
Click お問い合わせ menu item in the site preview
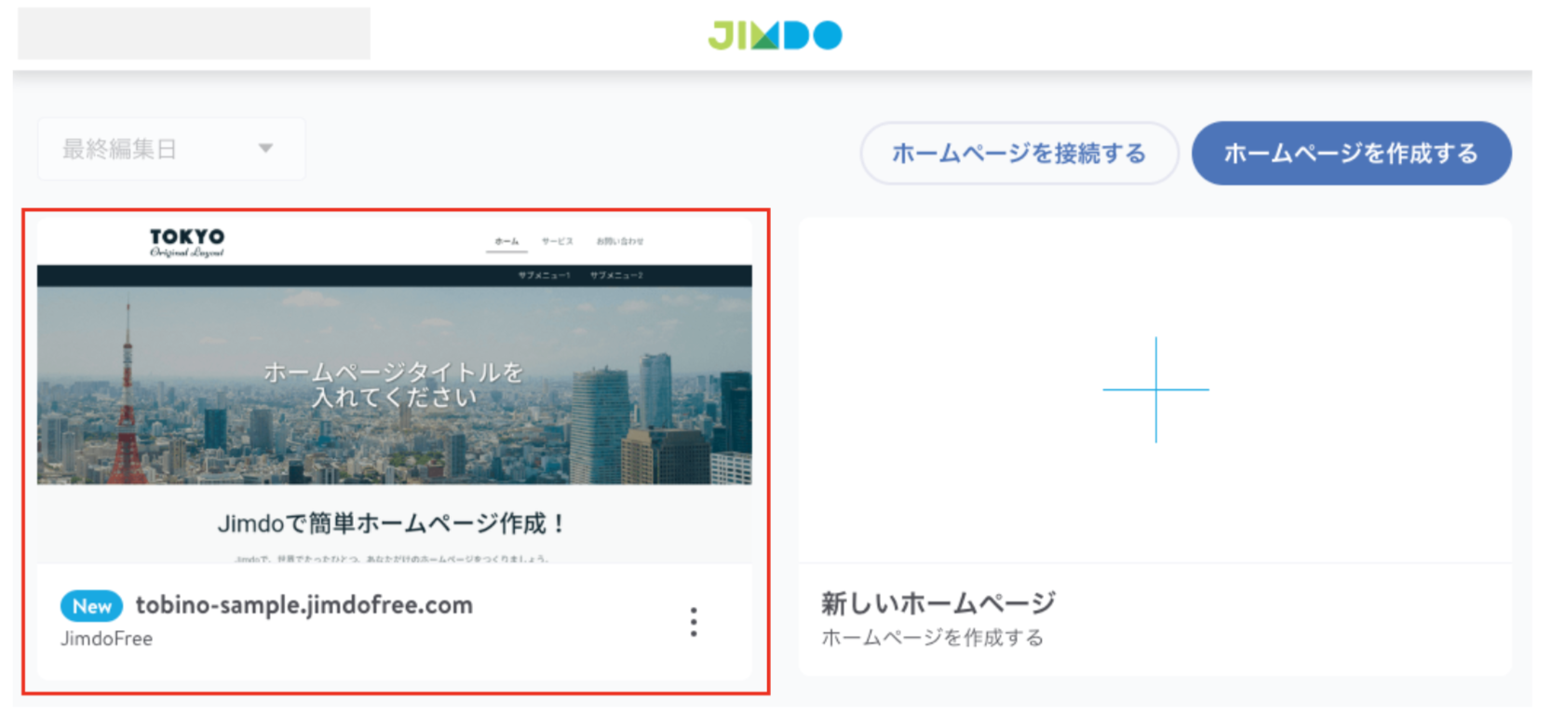point(620,241)
